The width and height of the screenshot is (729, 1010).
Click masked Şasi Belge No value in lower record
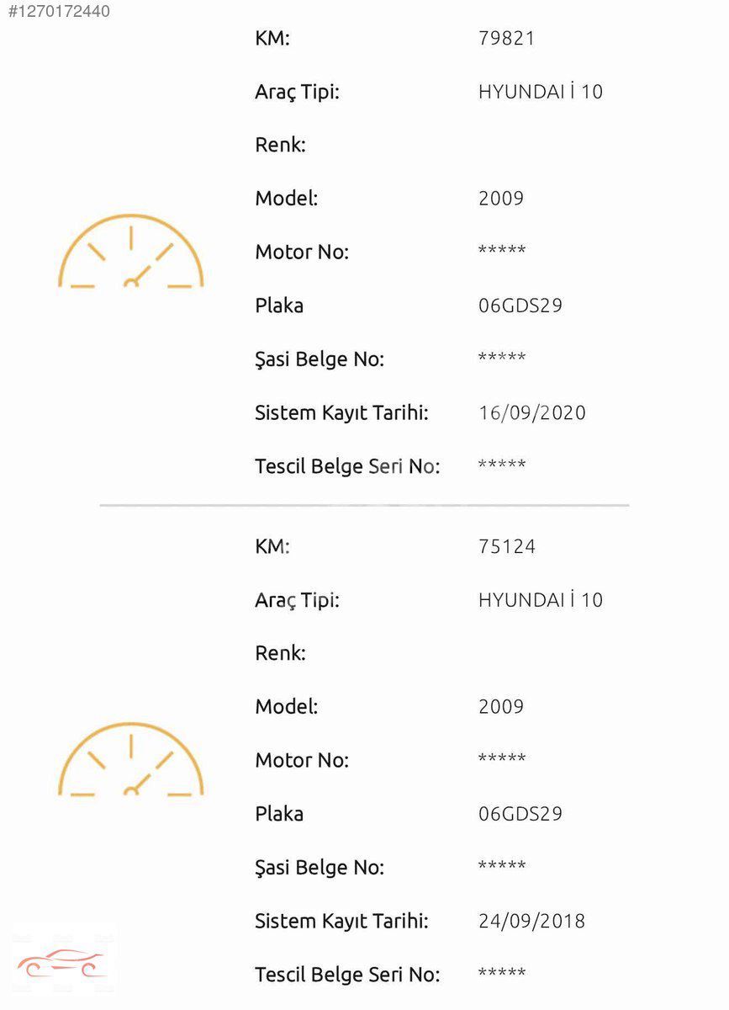click(502, 867)
